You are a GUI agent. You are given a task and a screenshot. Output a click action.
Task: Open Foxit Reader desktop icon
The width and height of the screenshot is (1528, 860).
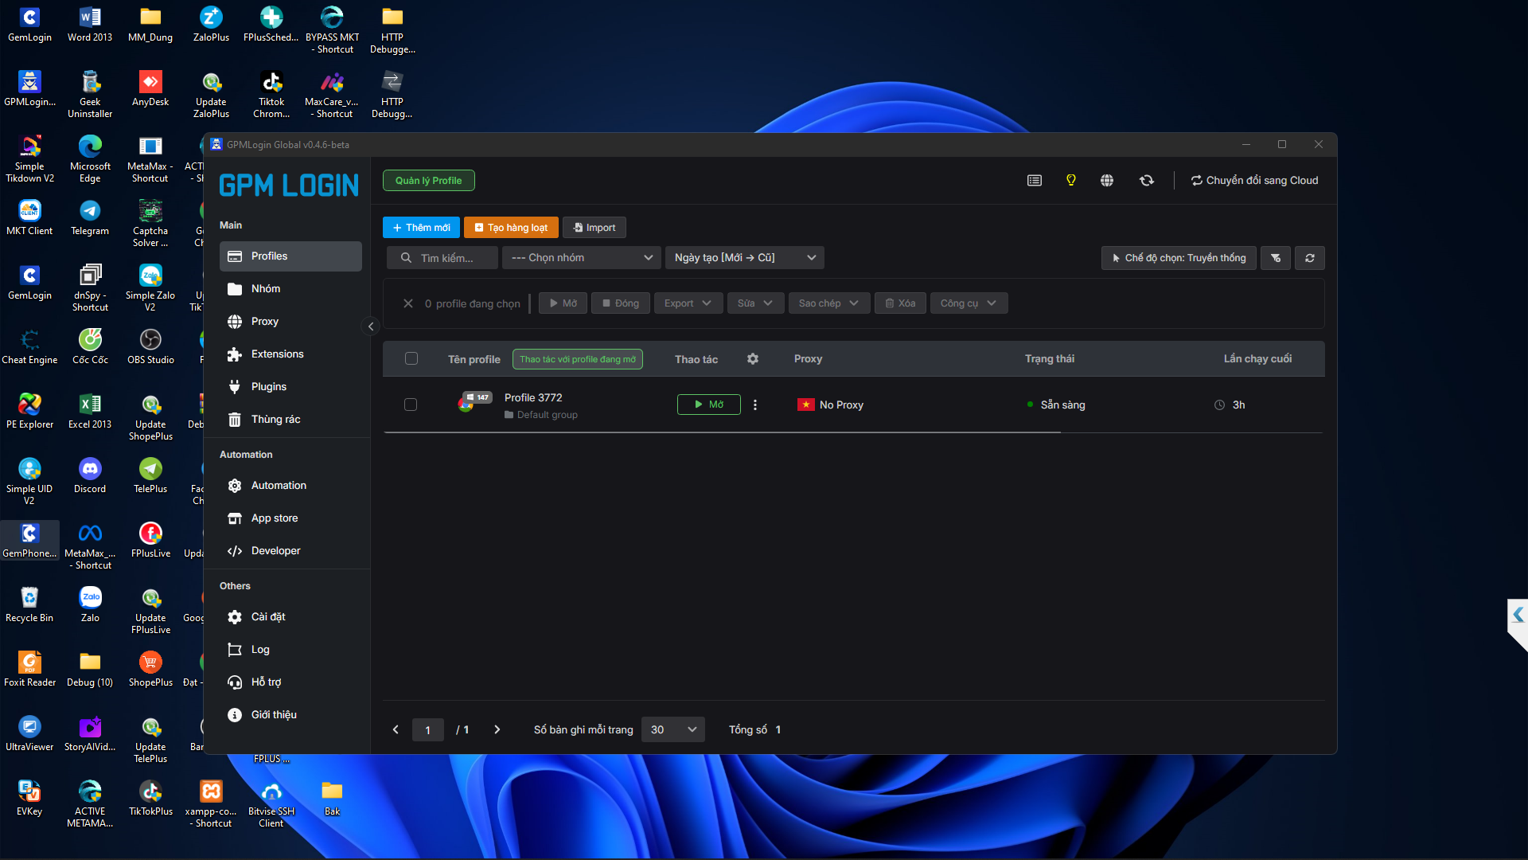click(29, 669)
